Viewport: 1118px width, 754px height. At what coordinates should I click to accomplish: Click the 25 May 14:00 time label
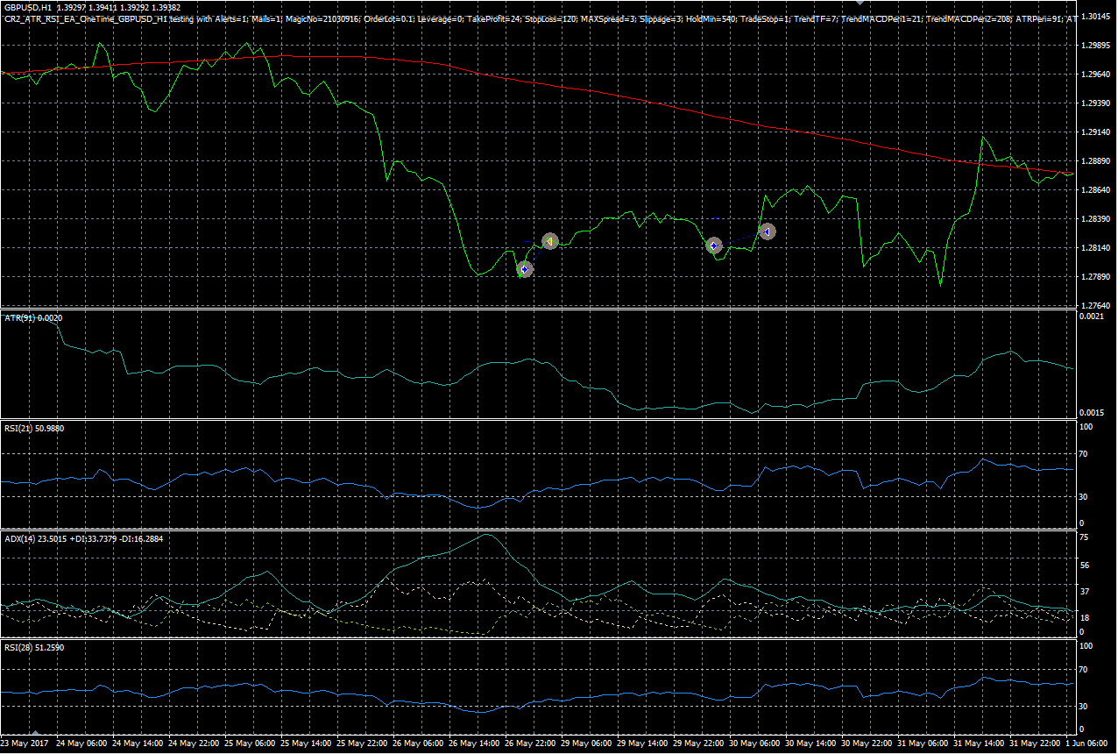coord(307,743)
